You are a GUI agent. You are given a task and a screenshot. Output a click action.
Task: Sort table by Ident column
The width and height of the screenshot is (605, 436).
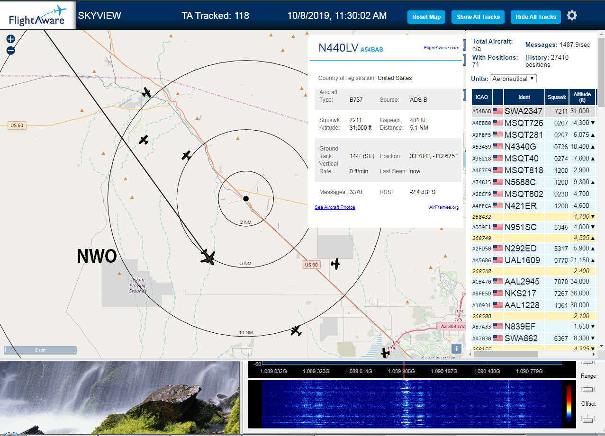pyautogui.click(x=524, y=97)
